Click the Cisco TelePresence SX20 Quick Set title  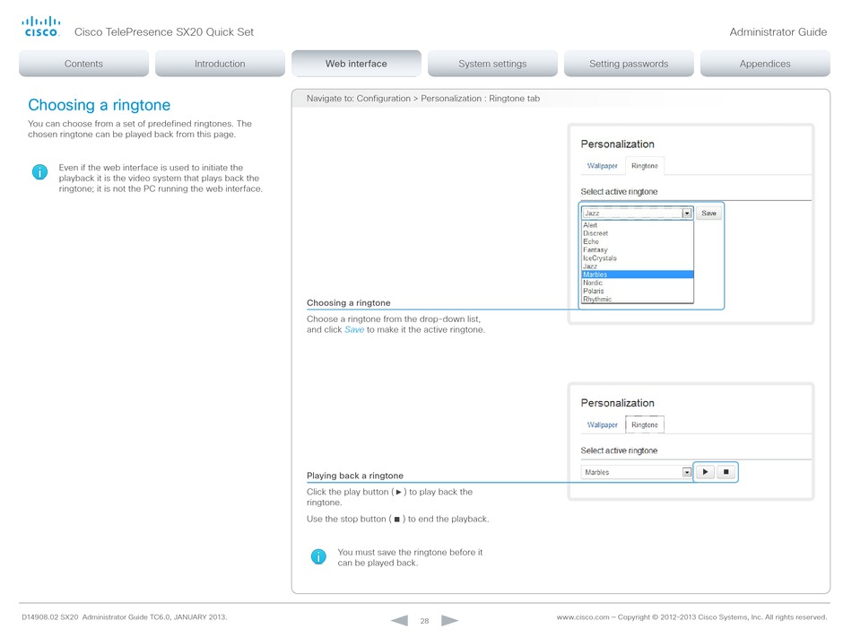164,32
